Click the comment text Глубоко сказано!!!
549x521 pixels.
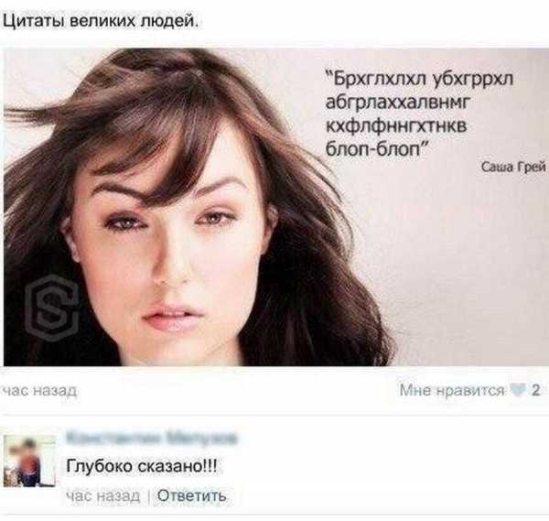(142, 466)
